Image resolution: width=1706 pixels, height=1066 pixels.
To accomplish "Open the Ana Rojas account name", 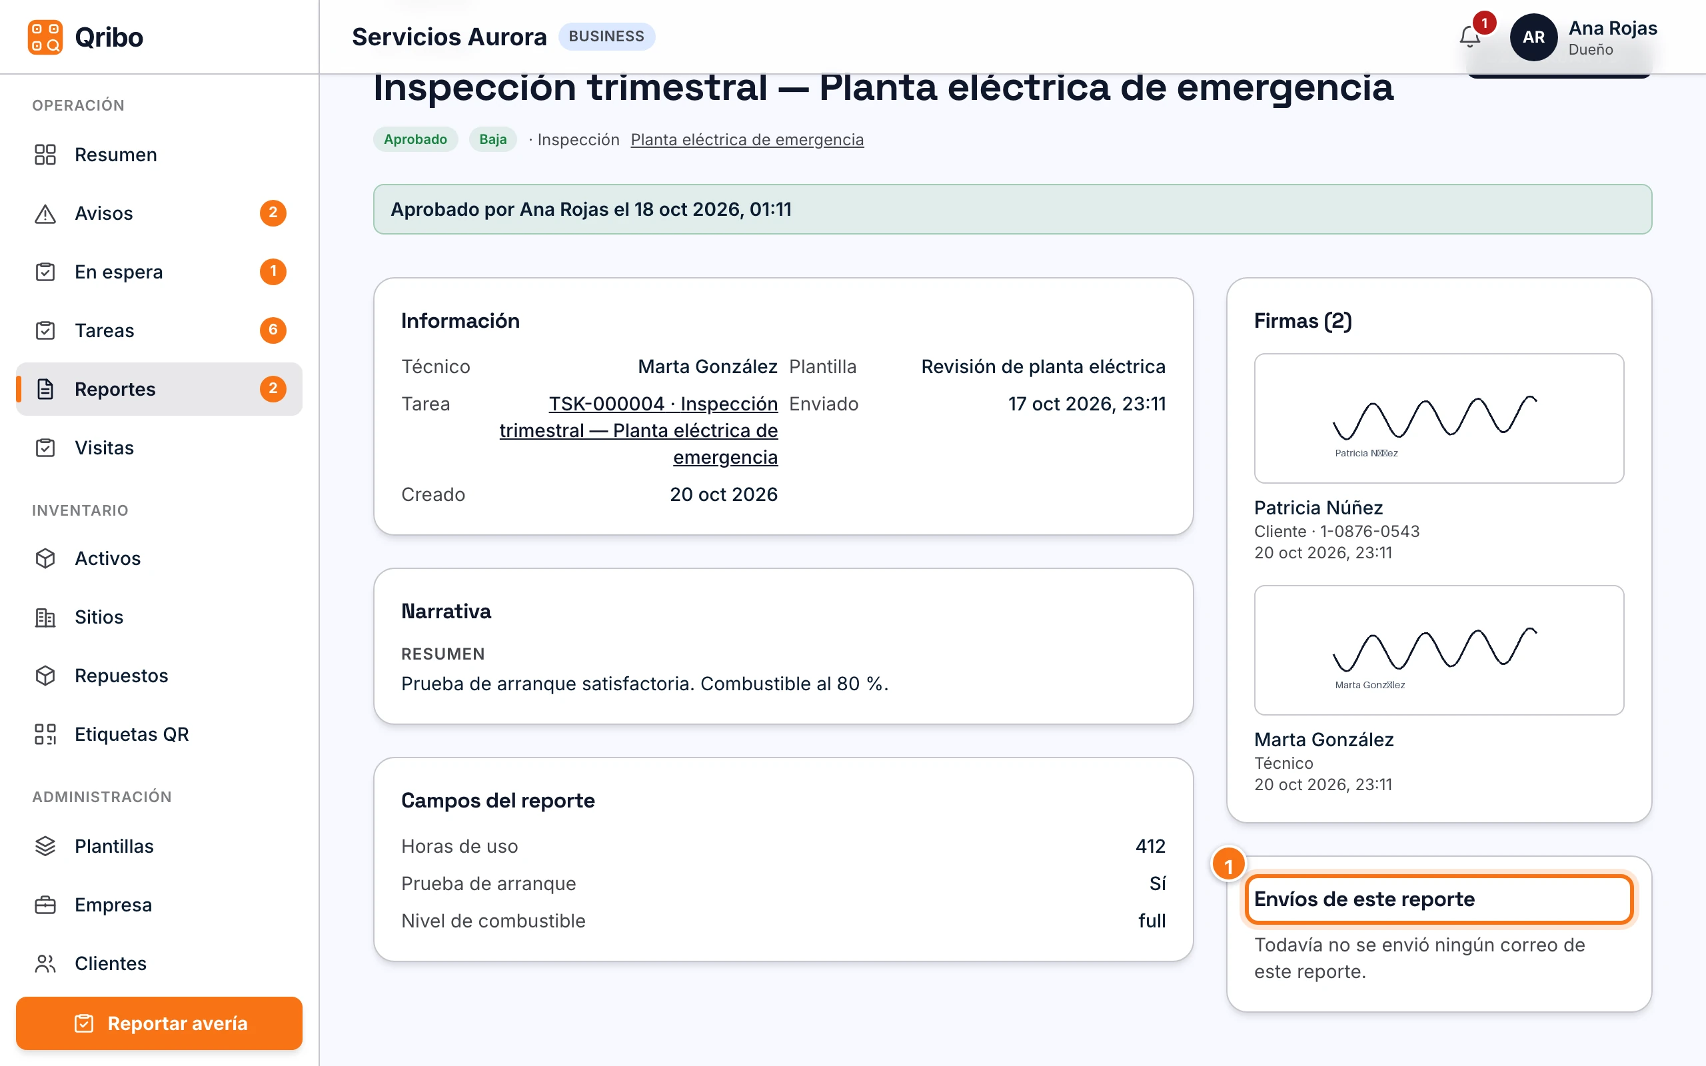I will point(1612,28).
